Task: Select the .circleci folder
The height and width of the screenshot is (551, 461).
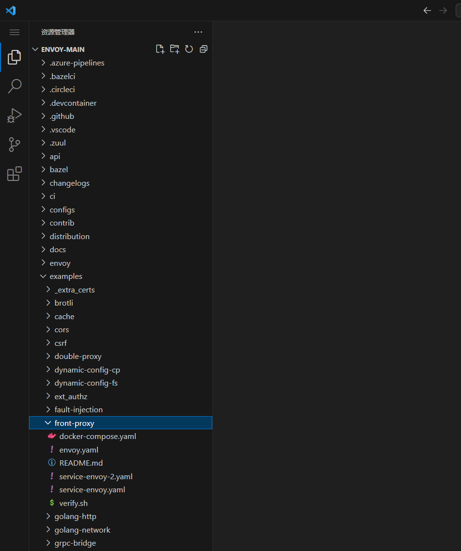Action: [121, 89]
